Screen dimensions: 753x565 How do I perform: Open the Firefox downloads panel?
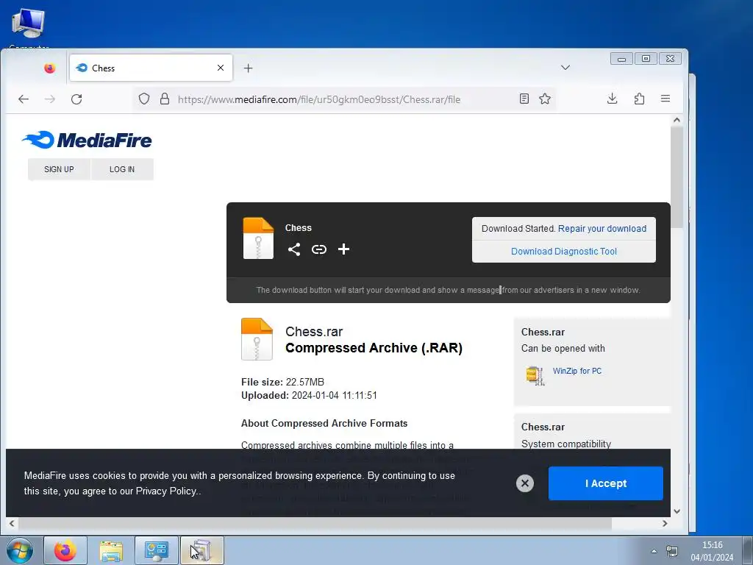pos(612,99)
